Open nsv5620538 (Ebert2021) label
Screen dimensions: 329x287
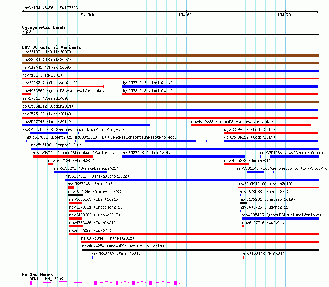(264, 192)
